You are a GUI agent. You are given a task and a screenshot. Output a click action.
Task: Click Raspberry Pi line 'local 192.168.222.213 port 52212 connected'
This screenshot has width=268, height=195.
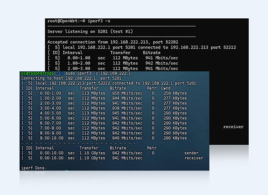coord(88,83)
